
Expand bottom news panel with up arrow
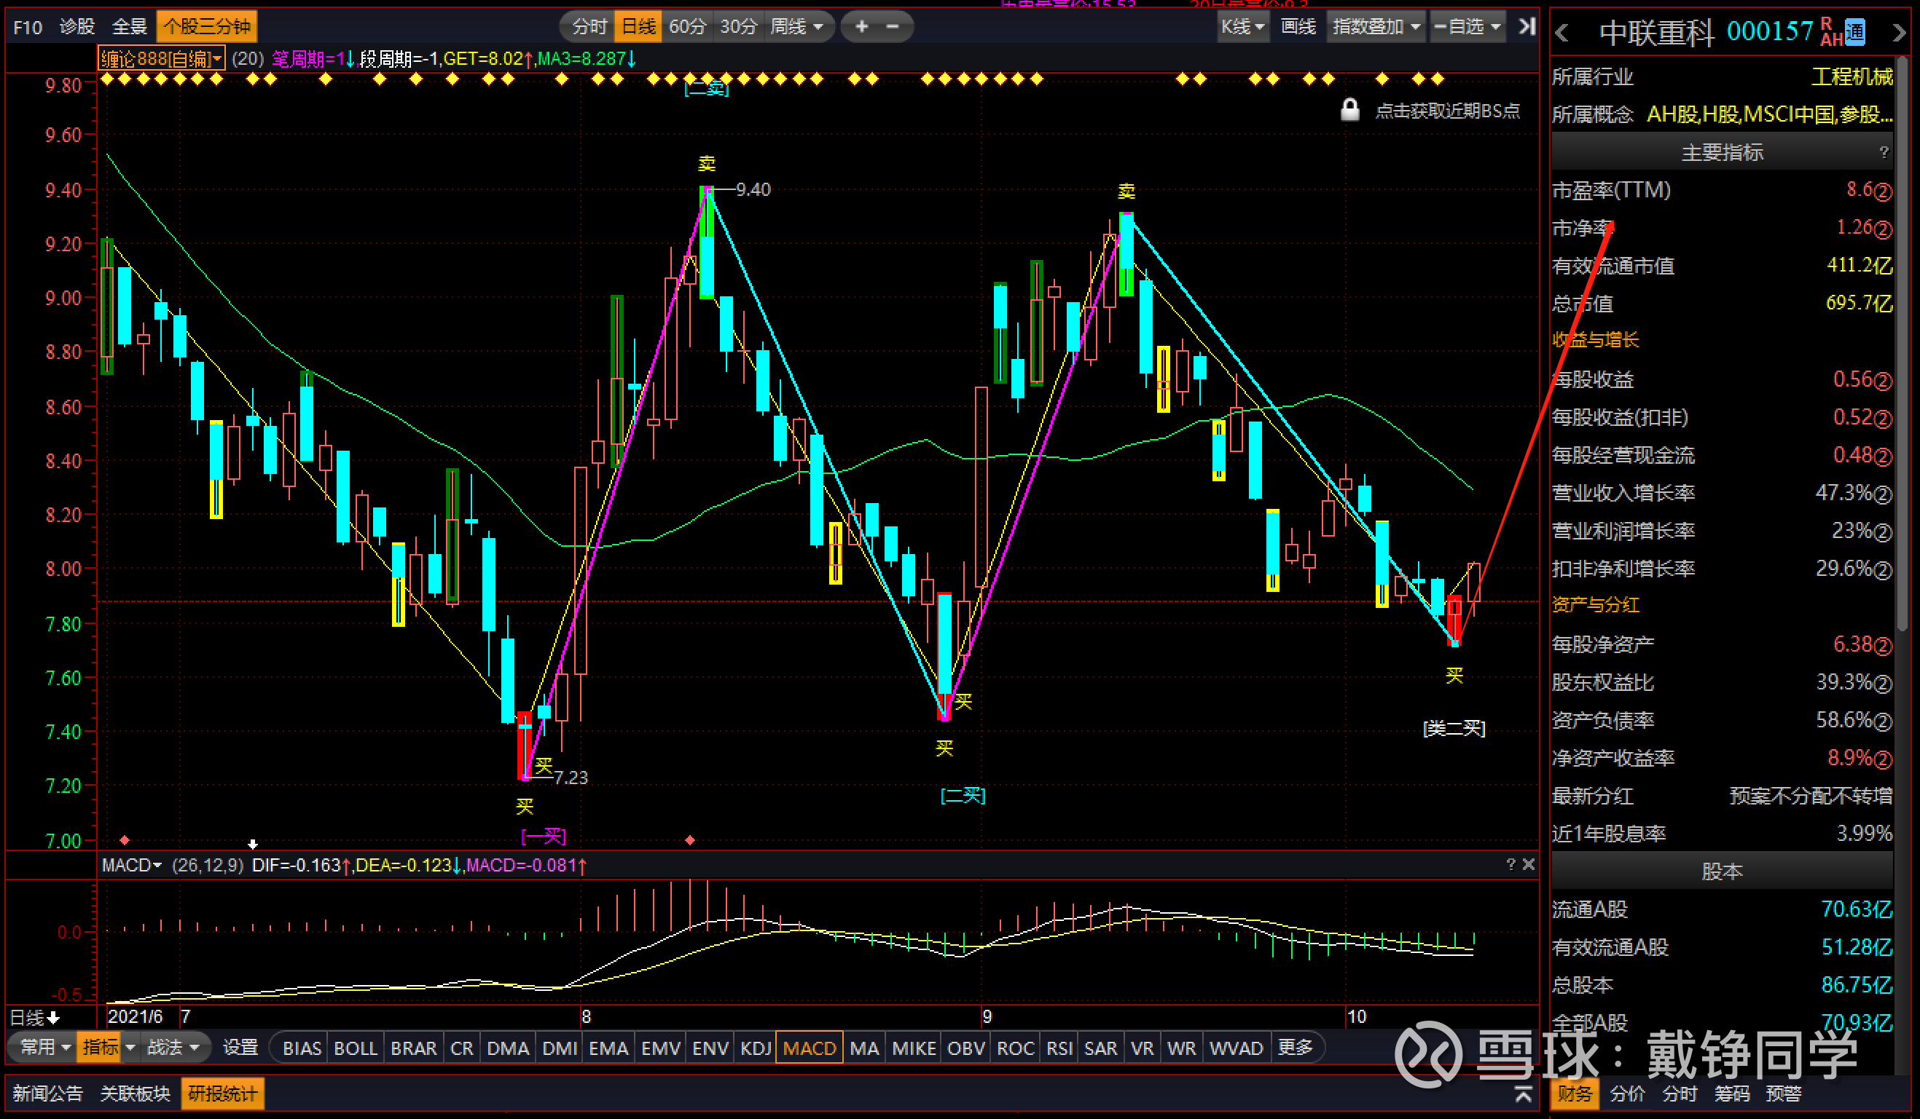point(1523,1094)
